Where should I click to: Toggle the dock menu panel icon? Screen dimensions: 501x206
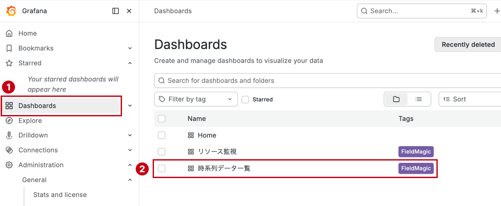tap(115, 11)
